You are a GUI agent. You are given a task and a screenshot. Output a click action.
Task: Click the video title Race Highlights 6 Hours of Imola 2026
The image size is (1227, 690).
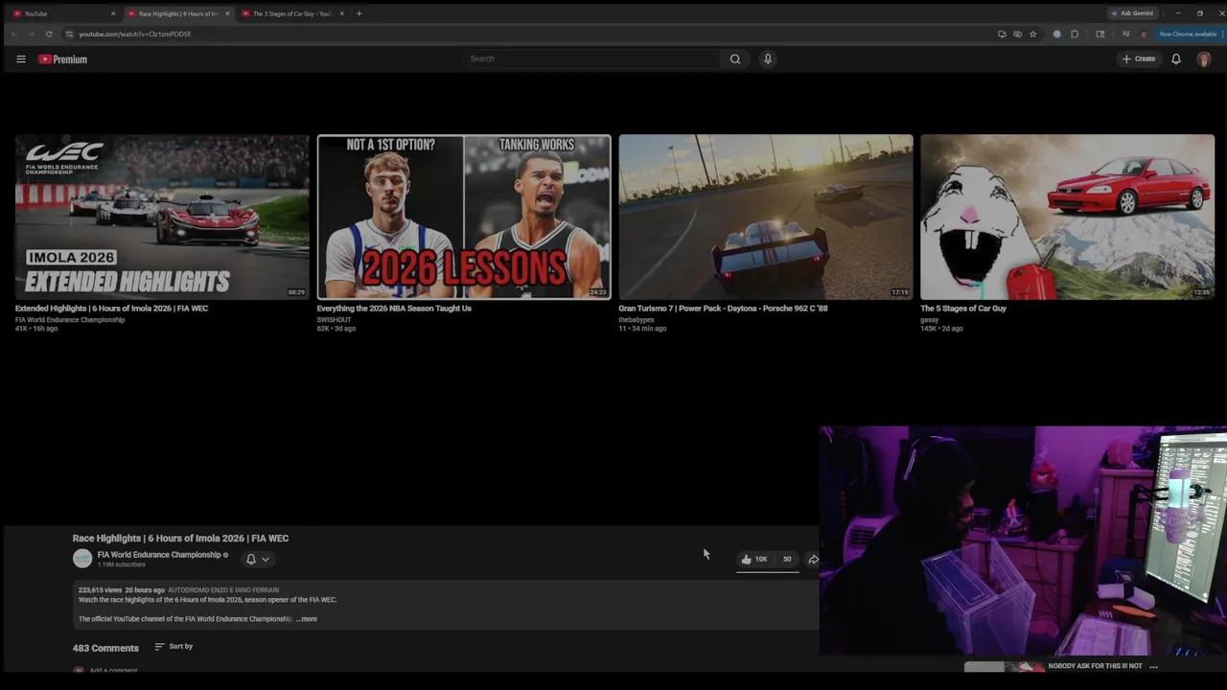point(180,539)
